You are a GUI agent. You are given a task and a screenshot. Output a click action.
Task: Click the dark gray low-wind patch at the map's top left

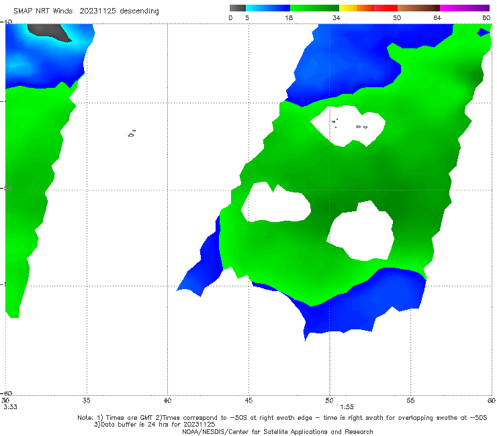(49, 33)
